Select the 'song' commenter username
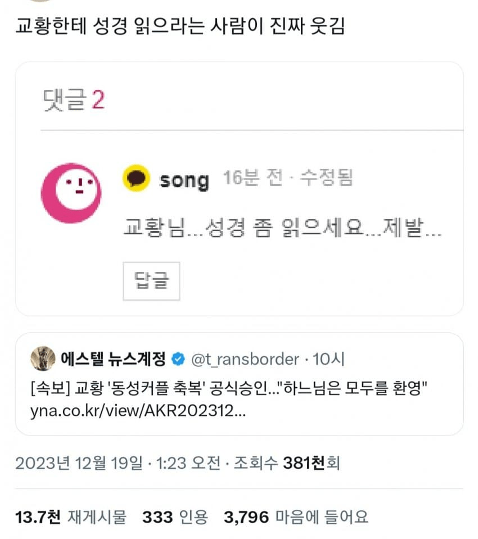 [184, 180]
